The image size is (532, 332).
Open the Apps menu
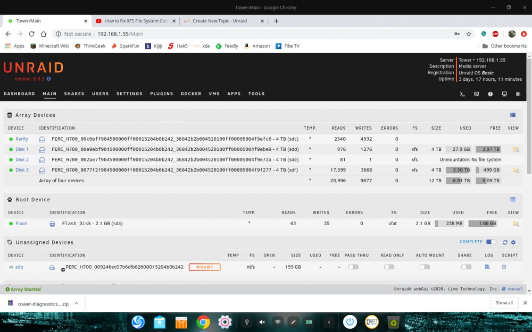tap(234, 94)
